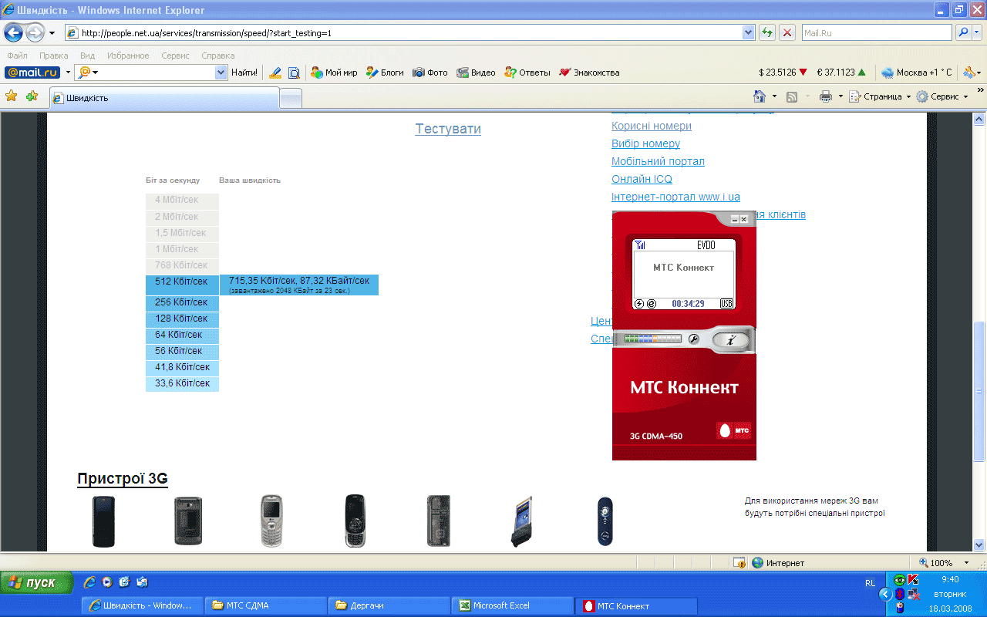Screen dimensions: 987x617
Task: Click the internet 'e' icon in MTS Connect
Action: click(x=650, y=304)
